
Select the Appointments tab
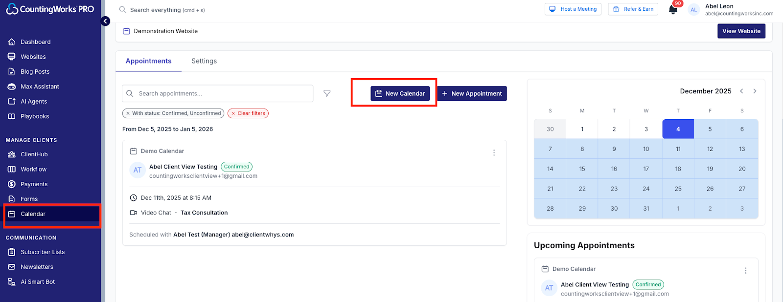[x=148, y=61]
